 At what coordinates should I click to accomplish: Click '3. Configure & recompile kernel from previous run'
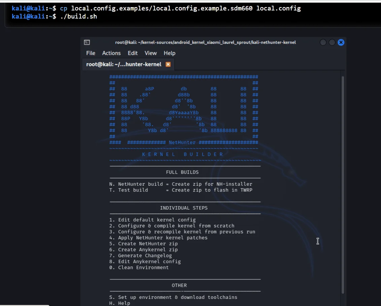[x=182, y=232]
